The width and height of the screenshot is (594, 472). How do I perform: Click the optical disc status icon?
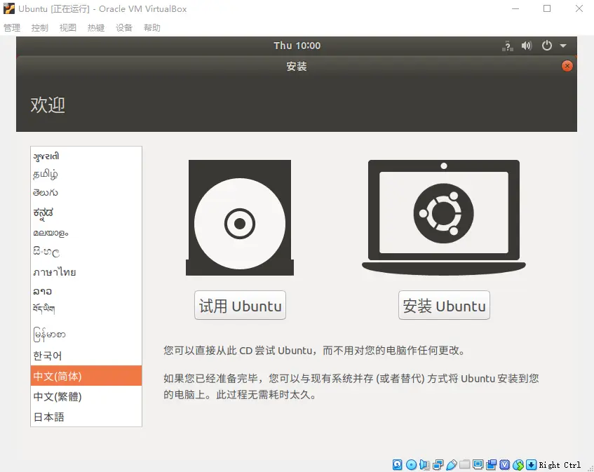[x=411, y=464]
